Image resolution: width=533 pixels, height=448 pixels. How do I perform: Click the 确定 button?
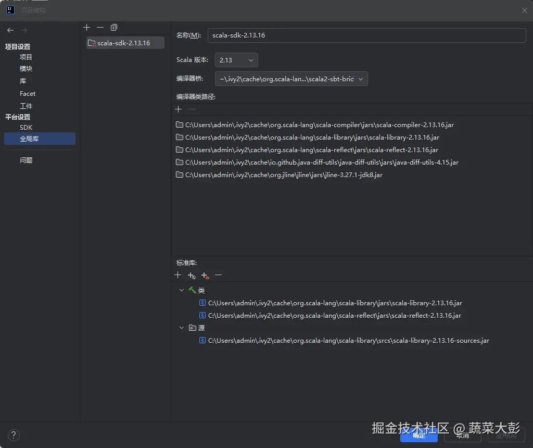pos(418,437)
